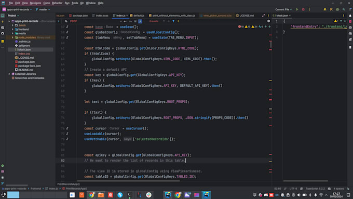Open the apps-print-records project dropdown

(17, 9)
